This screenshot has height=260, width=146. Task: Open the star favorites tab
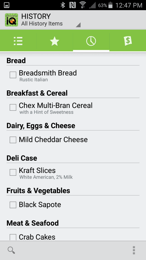[55, 41]
